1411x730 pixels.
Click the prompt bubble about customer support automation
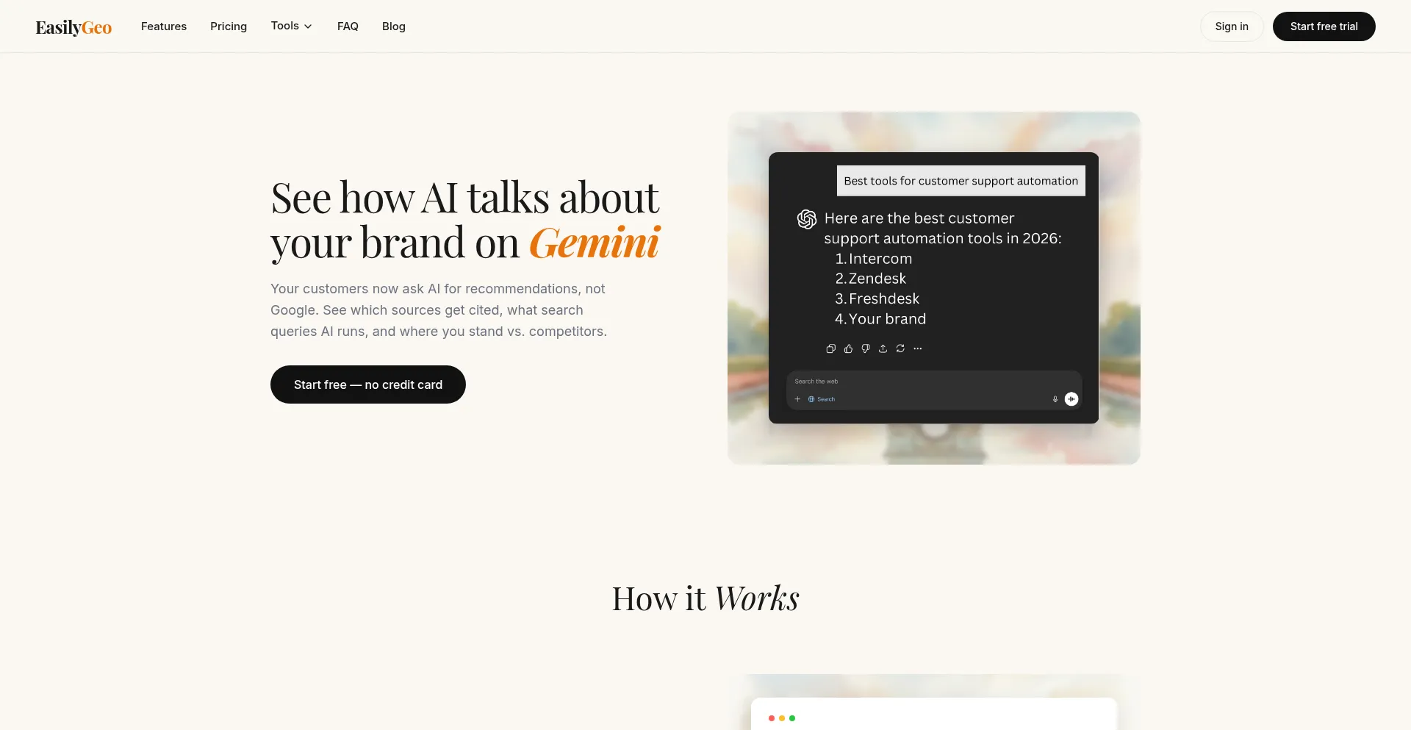click(961, 181)
